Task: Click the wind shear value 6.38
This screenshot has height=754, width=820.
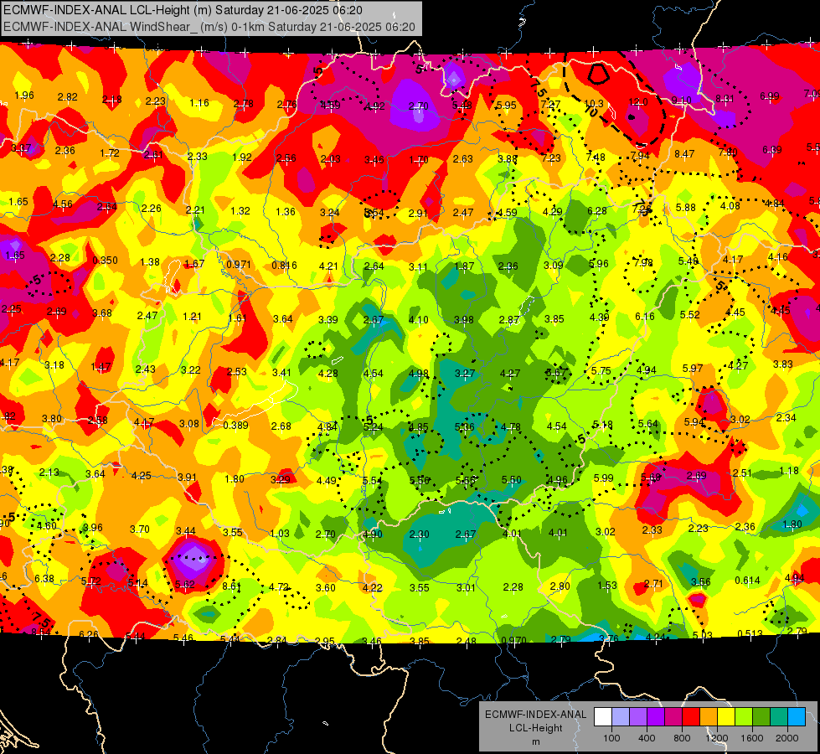Action: (44, 578)
